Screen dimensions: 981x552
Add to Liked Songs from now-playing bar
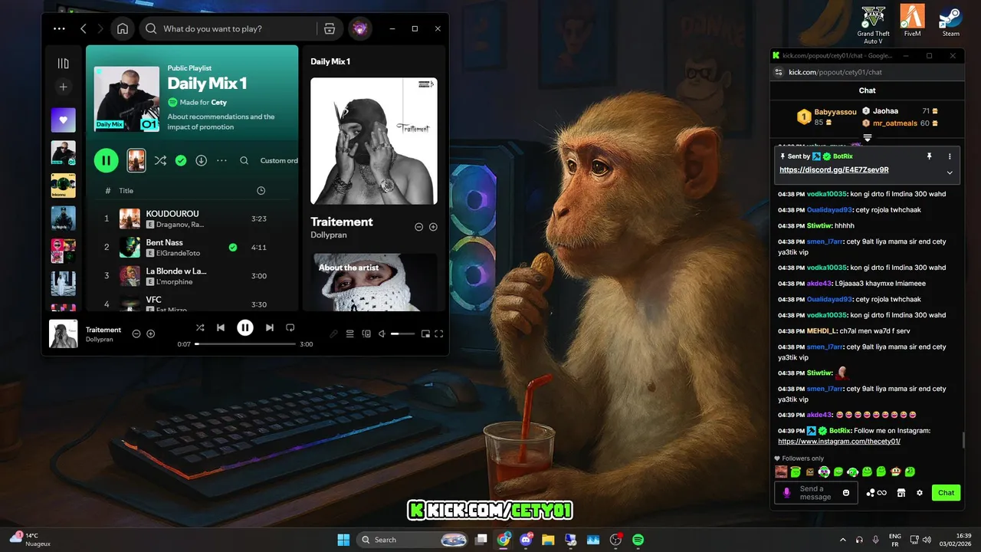coord(150,333)
